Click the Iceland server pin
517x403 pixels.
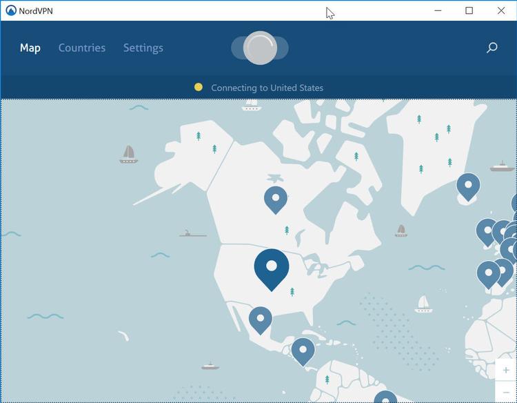coord(468,185)
